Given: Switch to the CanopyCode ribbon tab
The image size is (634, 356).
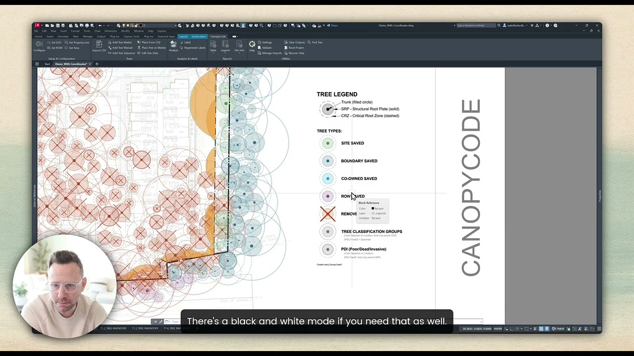Looking at the screenshot, I should [x=218, y=36].
